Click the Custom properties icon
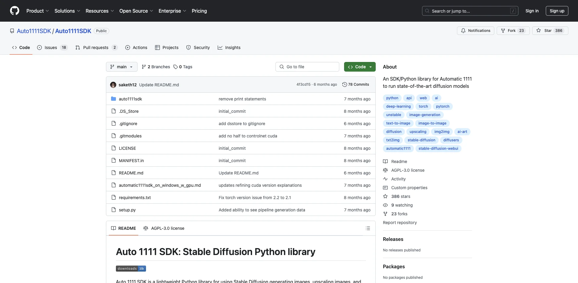Screen dimensions: 578x283 pyautogui.click(x=385, y=188)
